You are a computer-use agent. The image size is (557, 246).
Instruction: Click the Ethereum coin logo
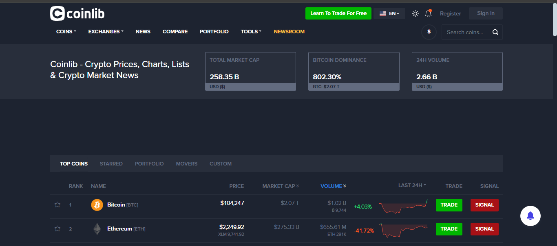click(x=97, y=229)
